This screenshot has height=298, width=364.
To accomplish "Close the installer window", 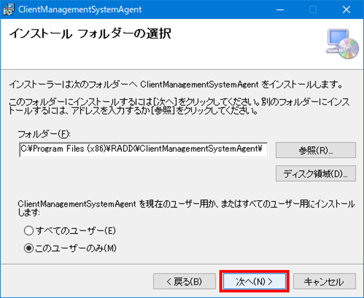I will click(x=346, y=9).
